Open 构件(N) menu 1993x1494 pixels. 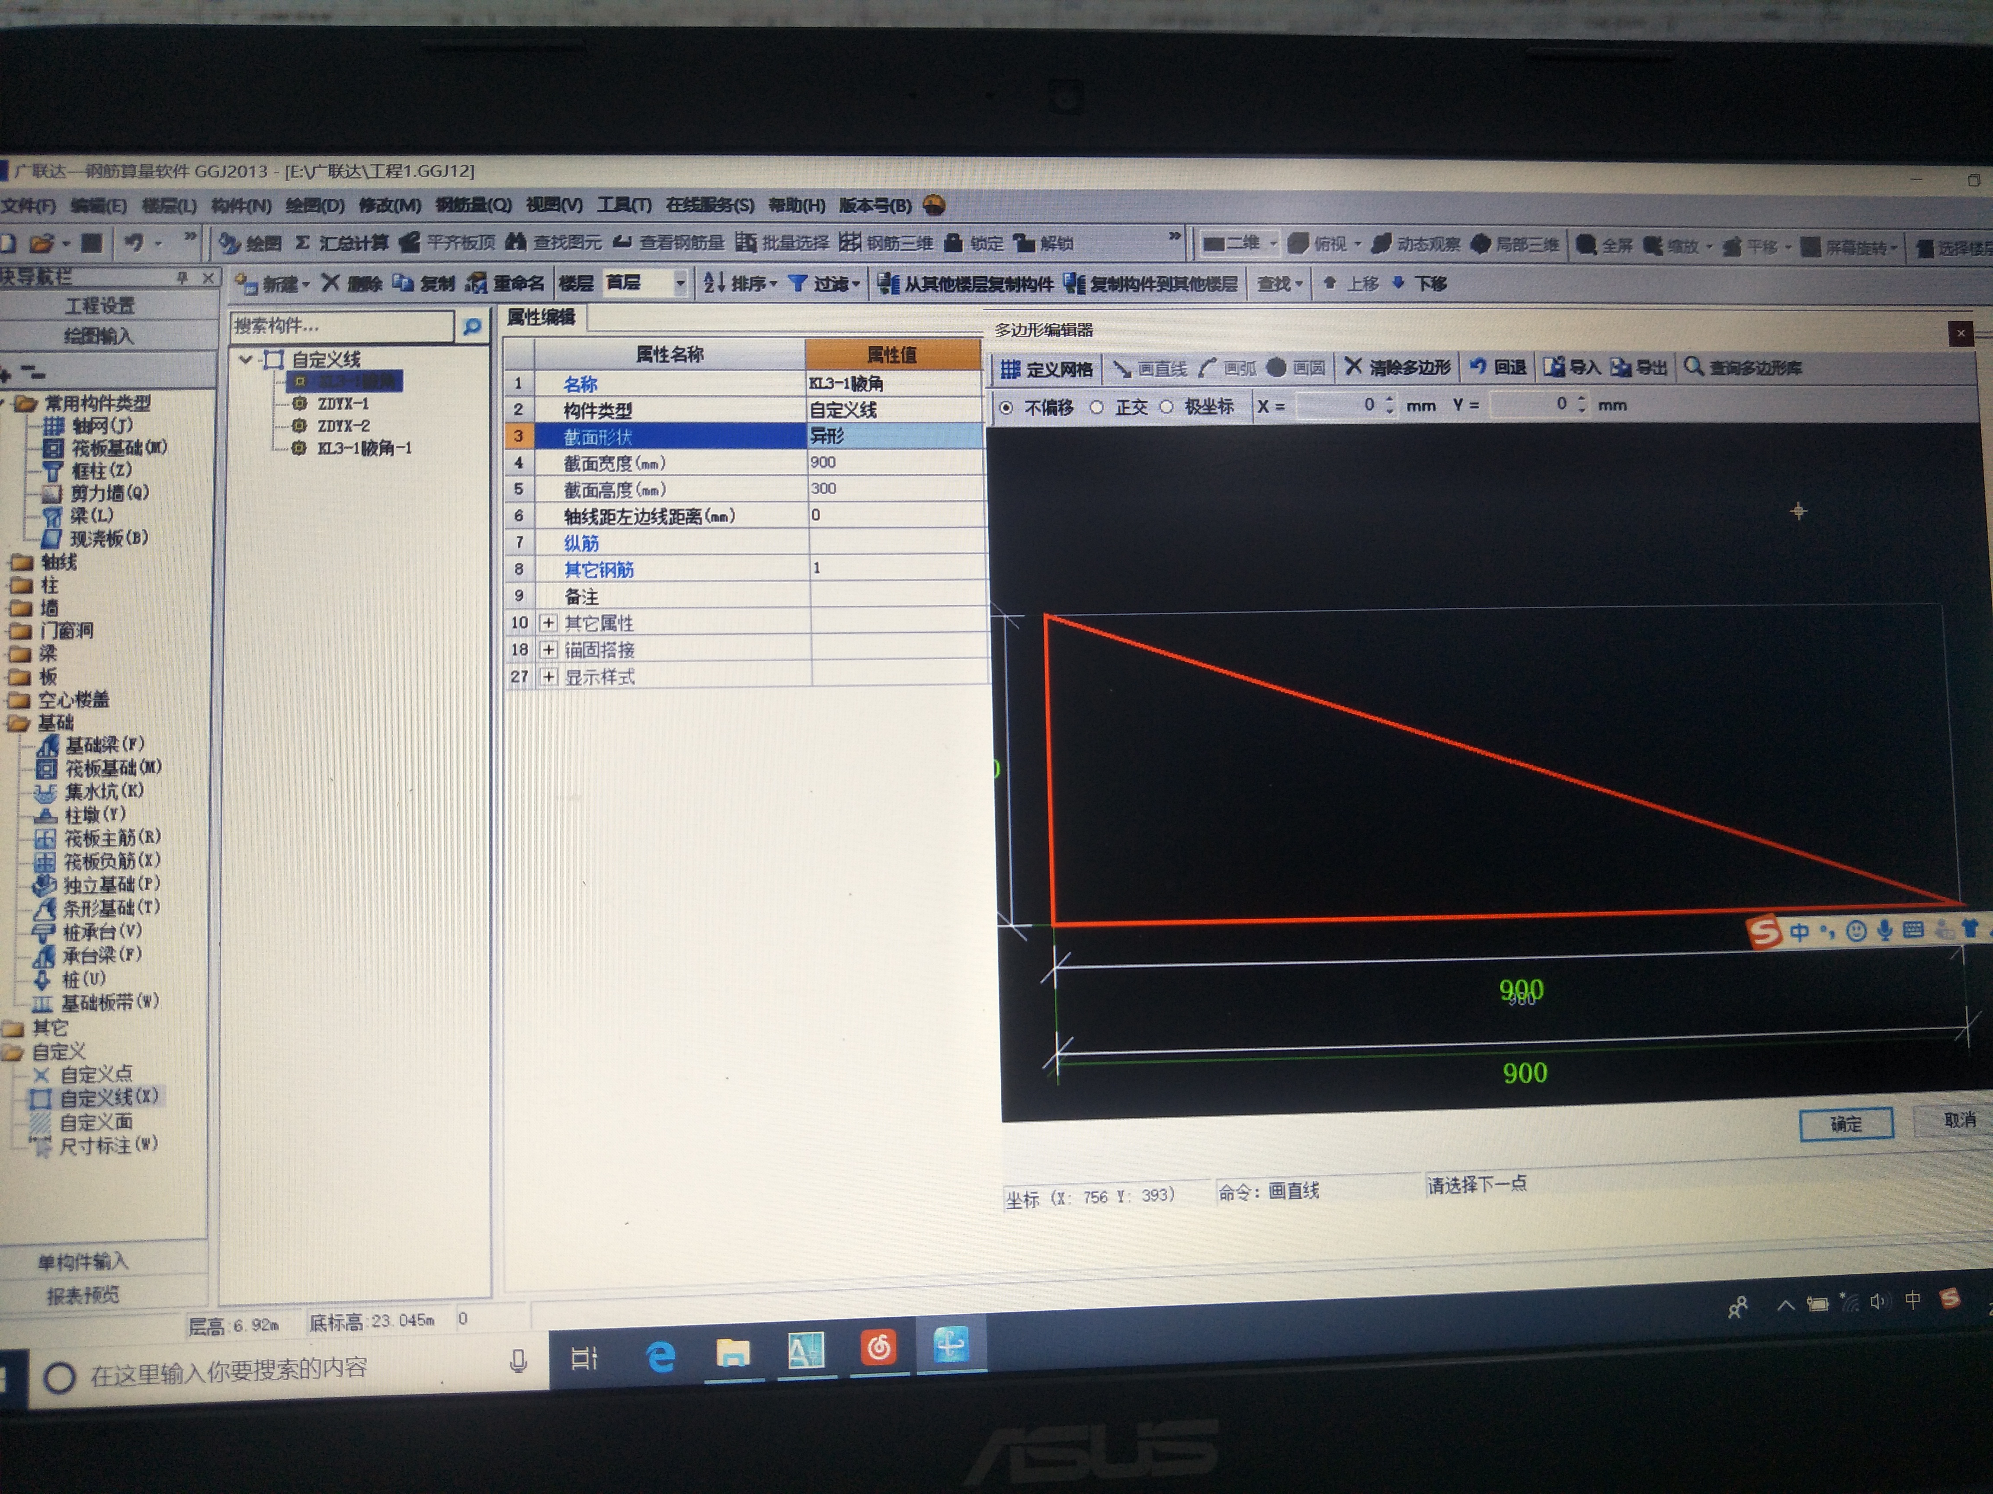pyautogui.click(x=240, y=205)
